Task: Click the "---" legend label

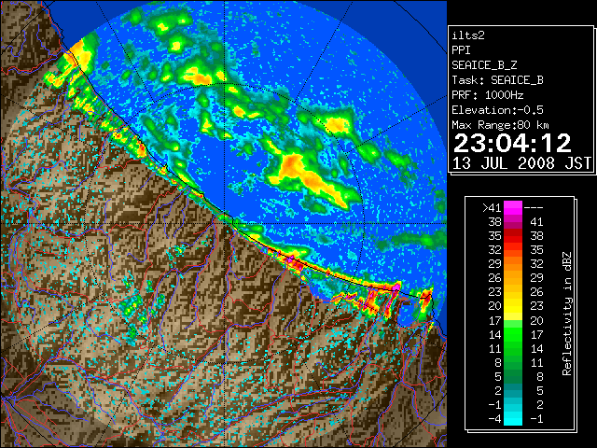Action: [534, 208]
